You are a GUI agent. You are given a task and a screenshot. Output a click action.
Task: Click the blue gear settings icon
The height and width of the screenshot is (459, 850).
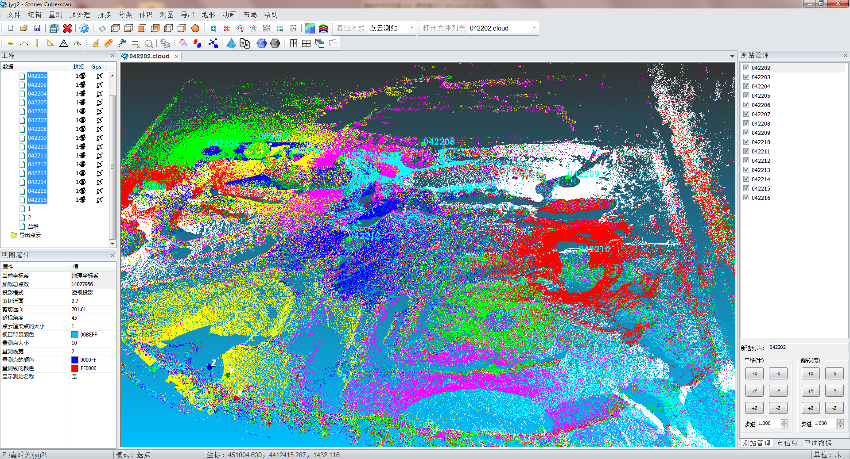pyautogui.click(x=84, y=28)
